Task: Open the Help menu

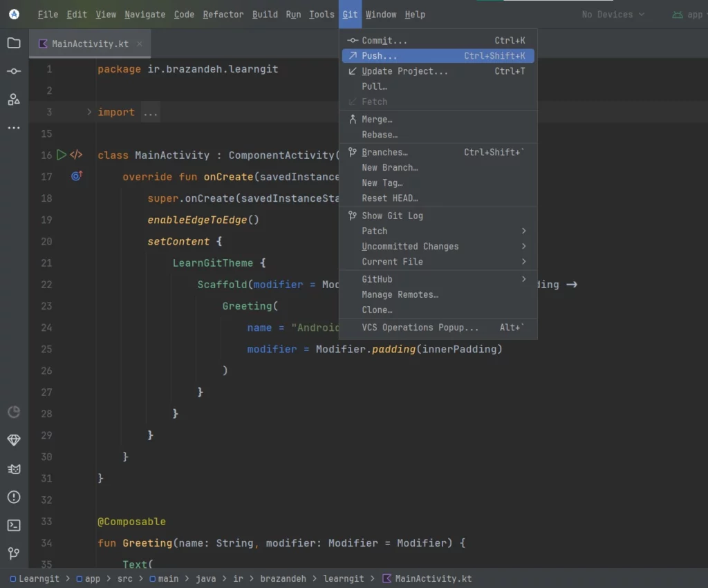Action: click(415, 15)
